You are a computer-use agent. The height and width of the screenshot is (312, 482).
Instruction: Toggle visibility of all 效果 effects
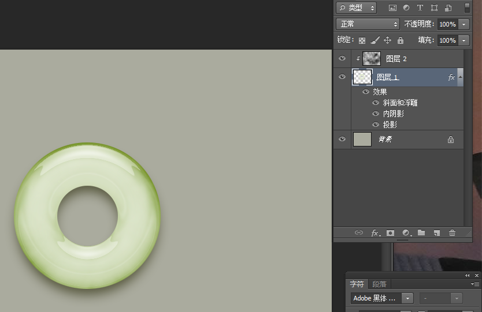pyautogui.click(x=365, y=92)
